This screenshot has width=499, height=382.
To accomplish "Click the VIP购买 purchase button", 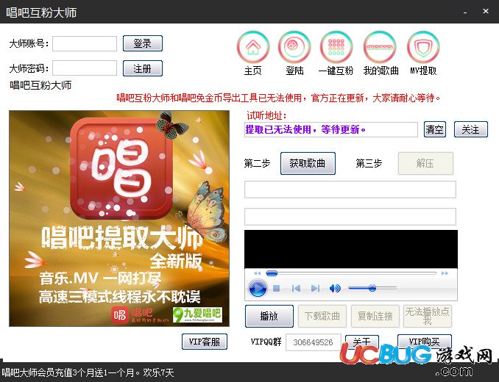I will tap(425, 341).
